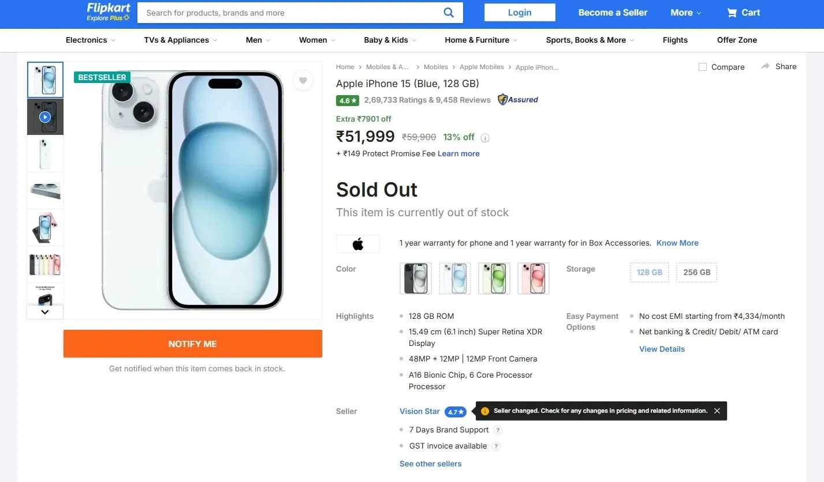Image resolution: width=824 pixels, height=482 pixels.
Task: Select the pink iPhone color swatch
Action: [x=533, y=278]
